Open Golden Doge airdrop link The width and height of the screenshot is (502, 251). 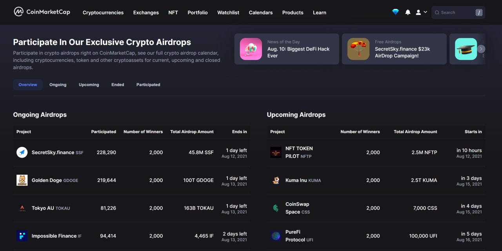[x=55, y=180]
